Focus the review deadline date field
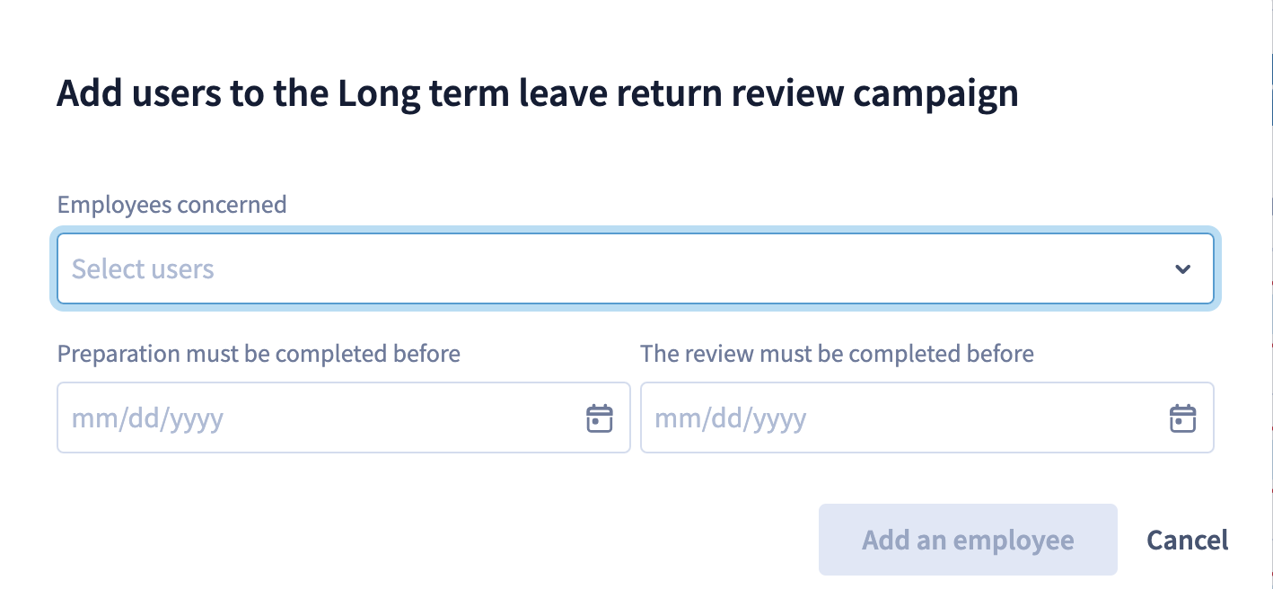 (926, 418)
